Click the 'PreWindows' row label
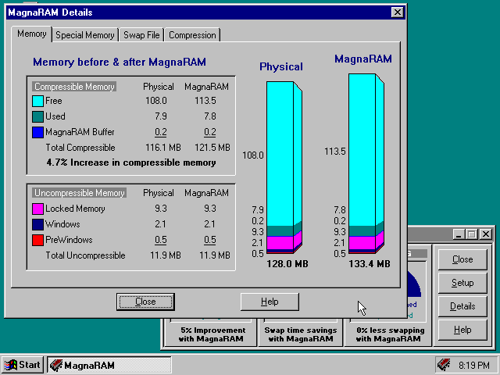This screenshot has height=375, width=500. [69, 240]
